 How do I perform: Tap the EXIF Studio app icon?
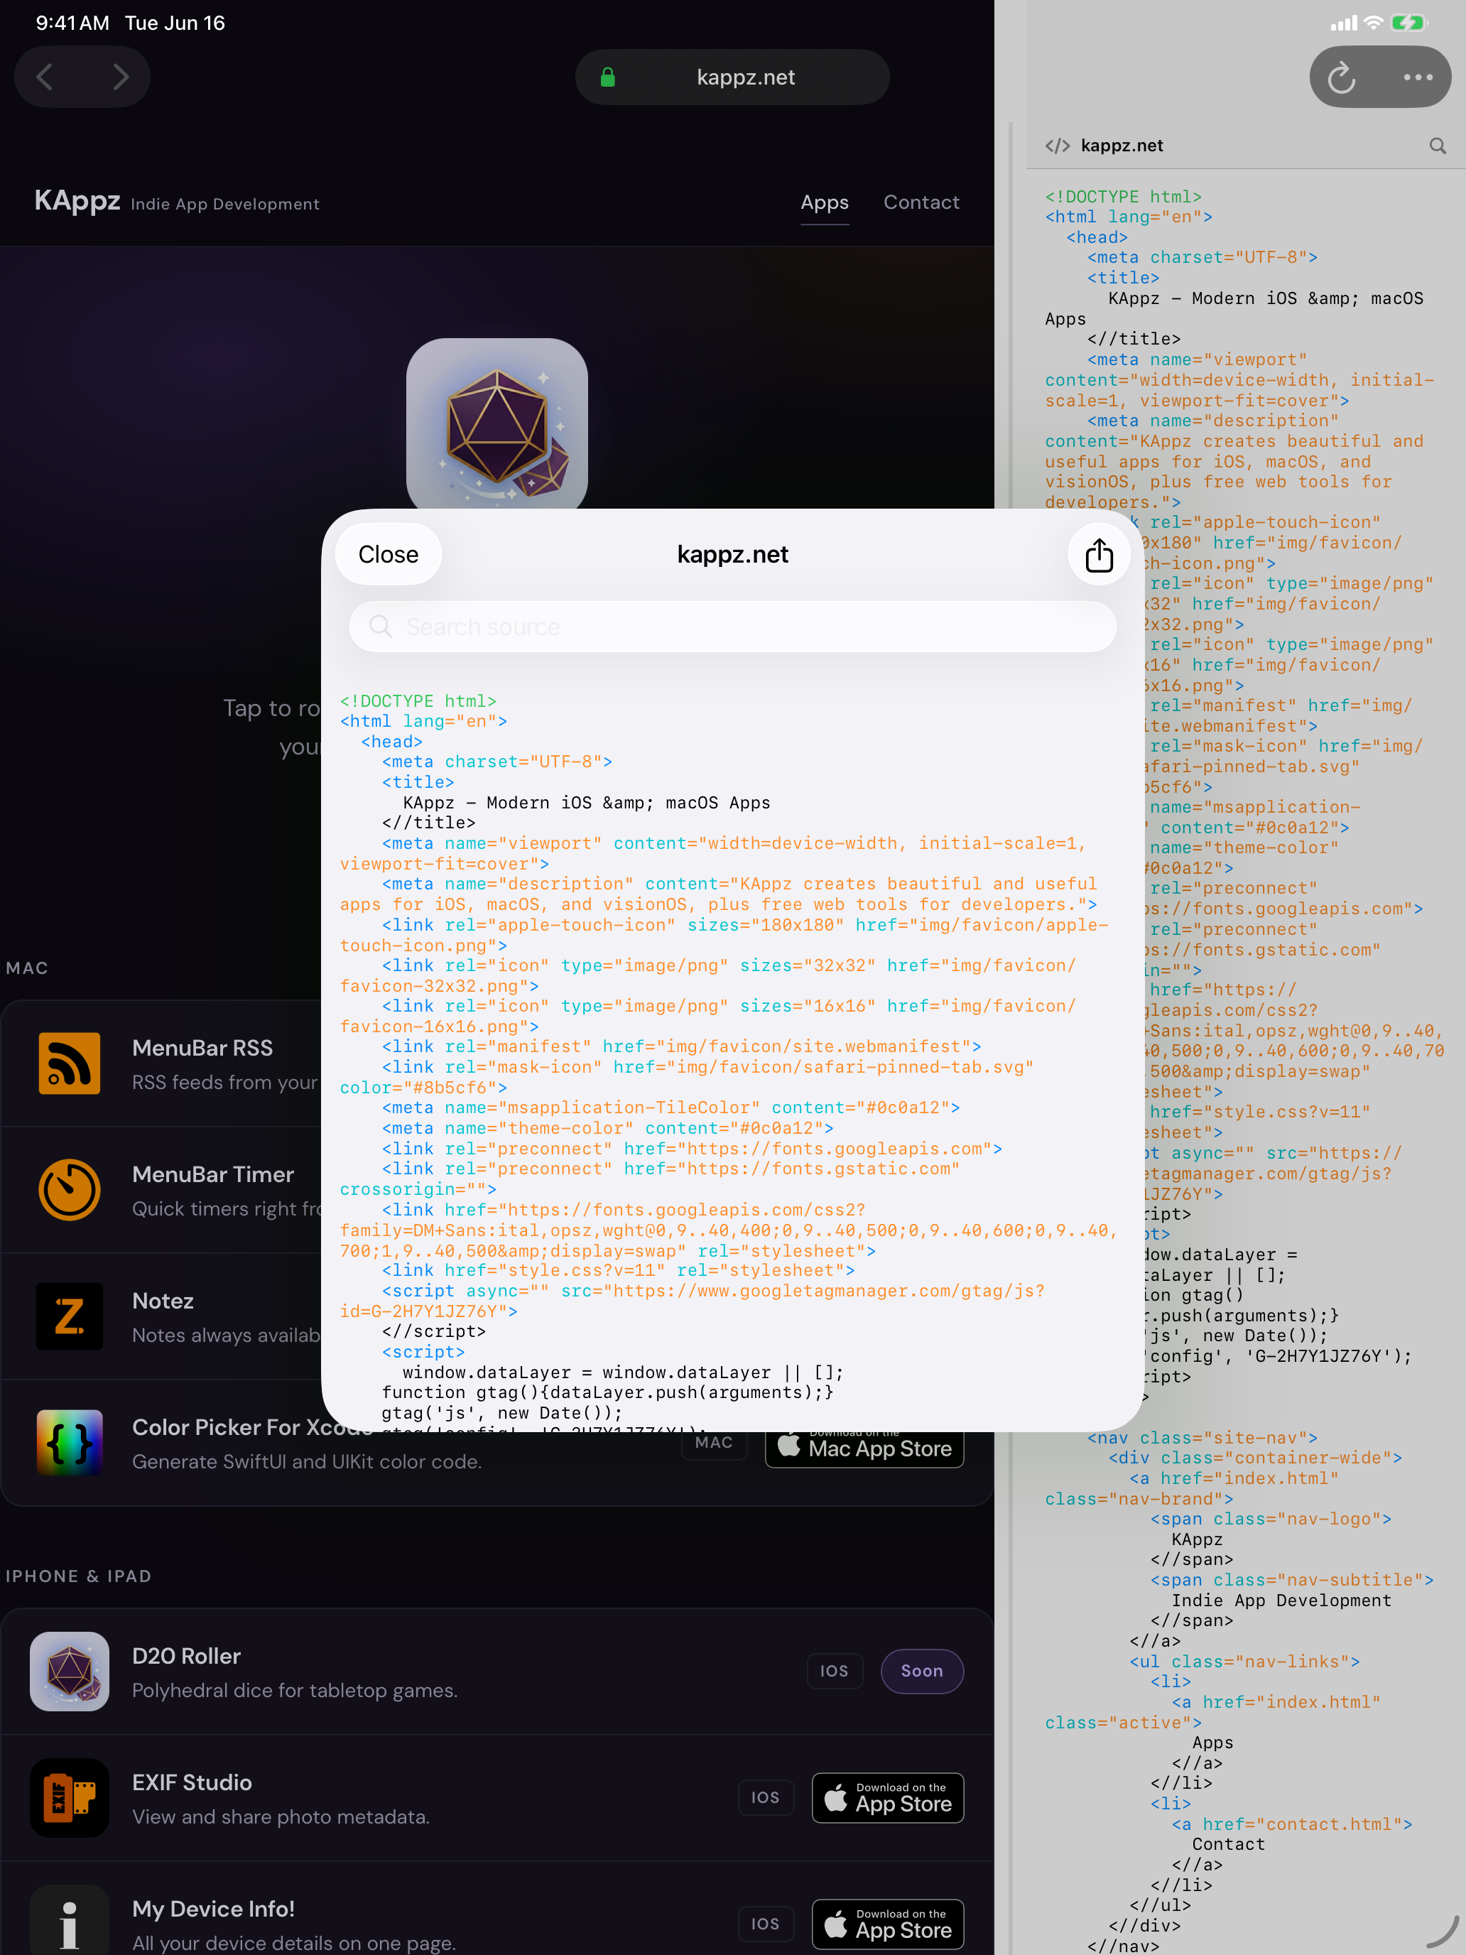click(70, 1798)
